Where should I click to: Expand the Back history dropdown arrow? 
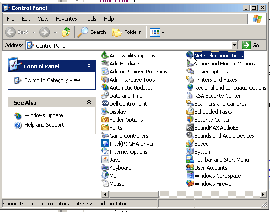(x=34, y=32)
